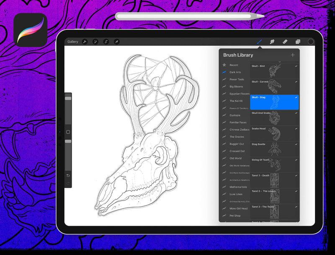
Task: Open the Layers panel
Action: click(298, 42)
